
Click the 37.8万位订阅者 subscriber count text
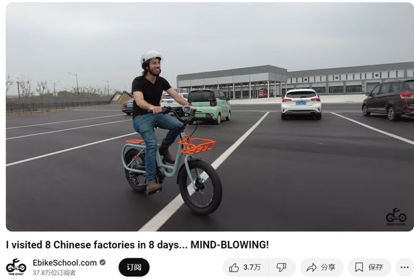point(54,273)
